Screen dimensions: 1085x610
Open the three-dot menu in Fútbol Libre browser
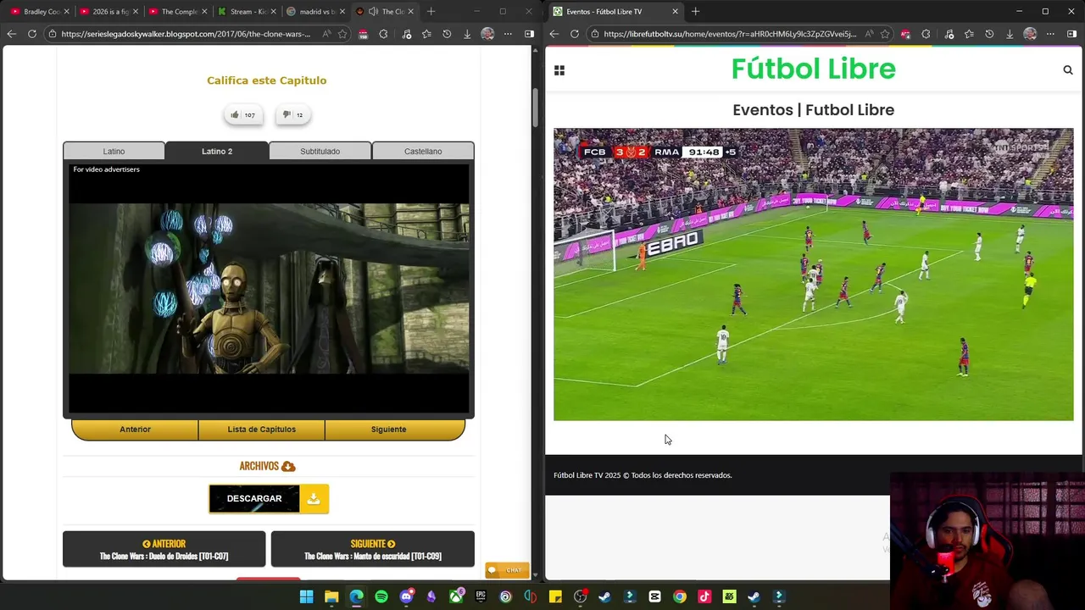coord(1050,34)
